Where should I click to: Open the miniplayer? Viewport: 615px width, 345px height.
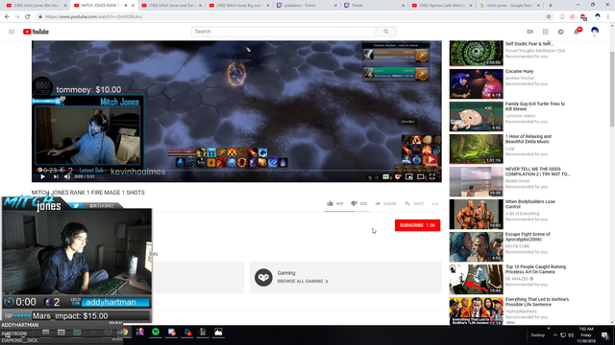pos(409,177)
